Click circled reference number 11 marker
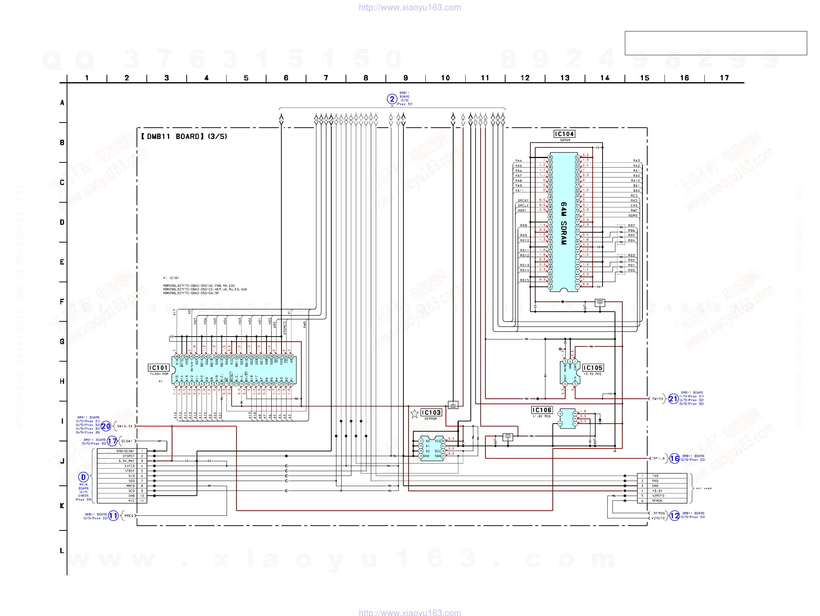The width and height of the screenshot is (820, 616). coord(113,515)
